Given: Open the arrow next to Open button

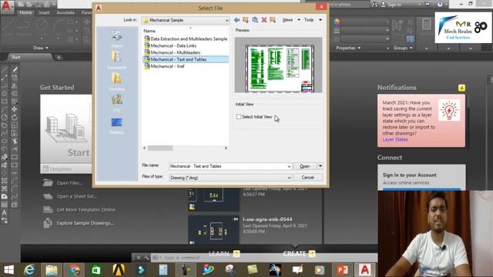Looking at the screenshot, I should 320,166.
